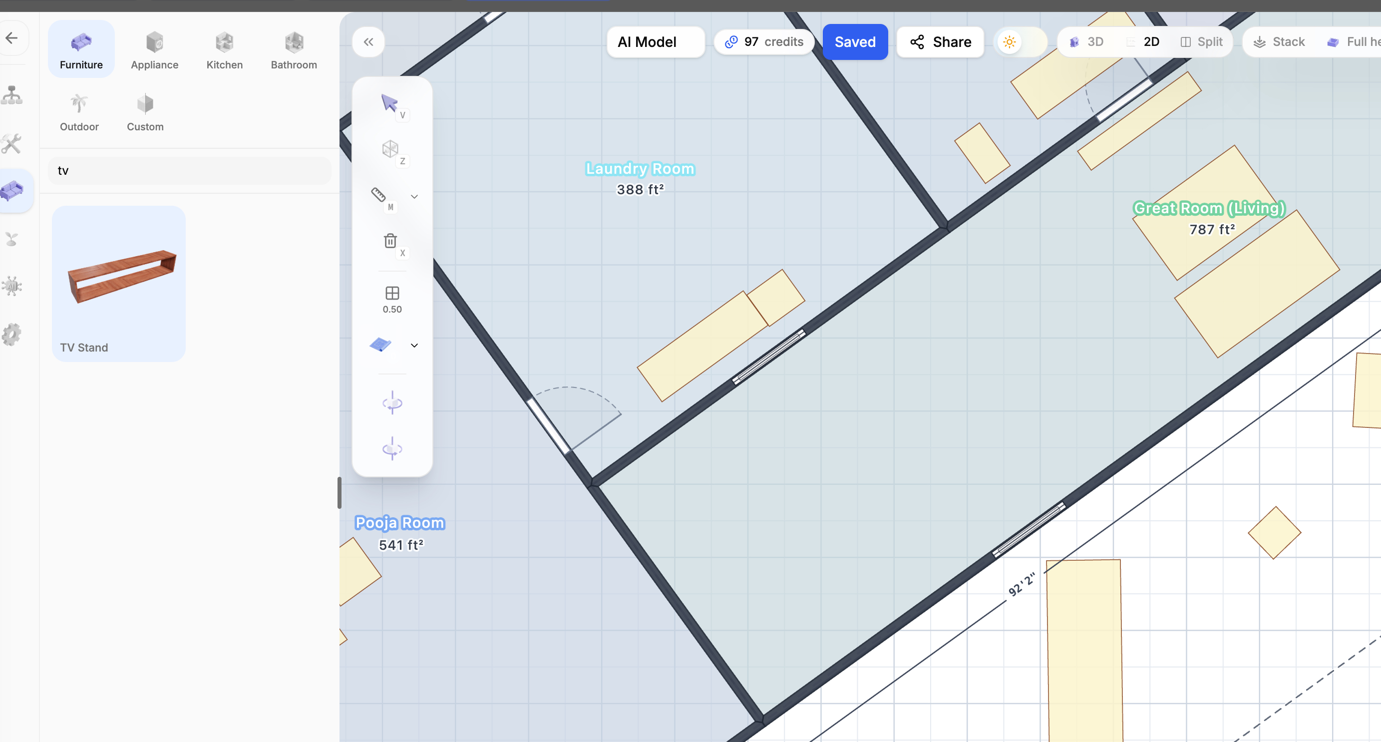The image size is (1381, 742).
Task: Pick the measure ruler tool
Action: (x=379, y=194)
